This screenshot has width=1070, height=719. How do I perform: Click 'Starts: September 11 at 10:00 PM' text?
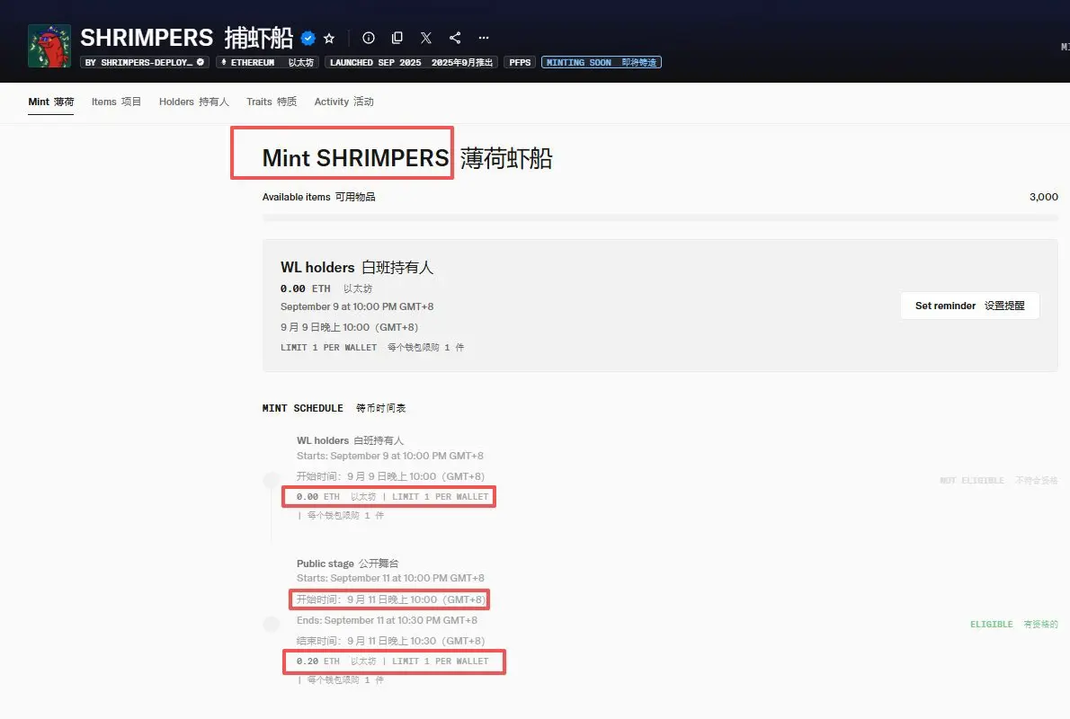click(390, 578)
